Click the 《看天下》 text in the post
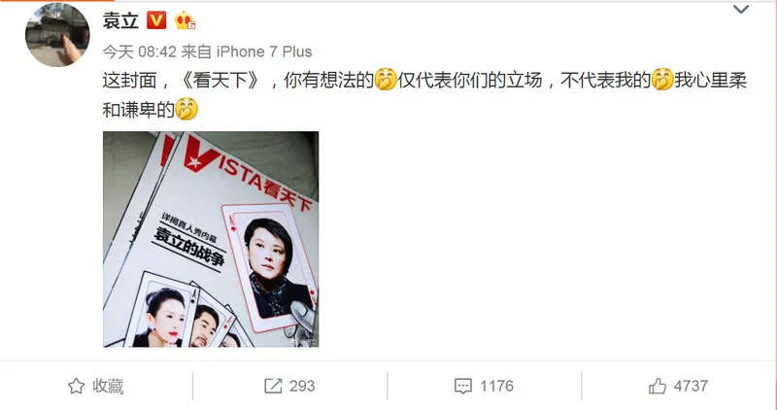The width and height of the screenshot is (777, 410). click(220, 81)
